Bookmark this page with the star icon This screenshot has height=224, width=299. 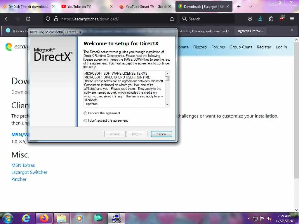[172, 19]
